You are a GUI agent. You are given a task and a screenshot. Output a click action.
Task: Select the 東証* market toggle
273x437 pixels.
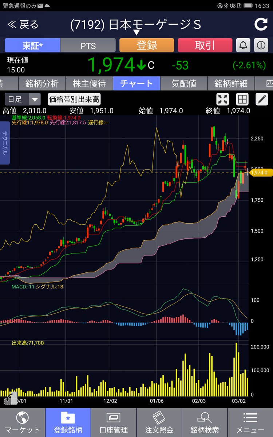(32, 46)
